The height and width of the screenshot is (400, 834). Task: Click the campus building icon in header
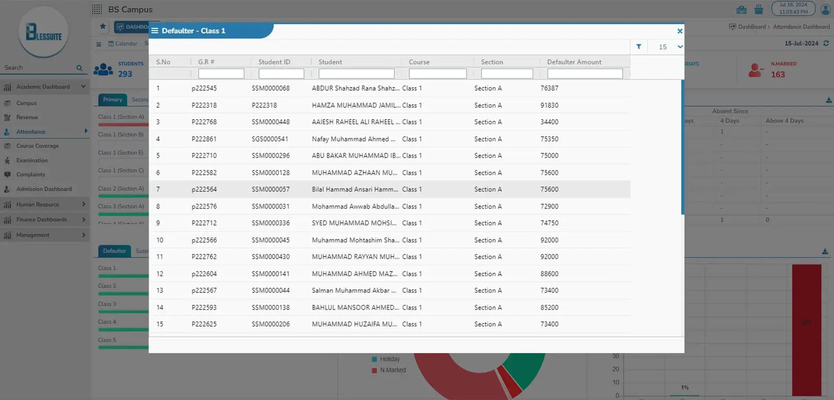741,10
